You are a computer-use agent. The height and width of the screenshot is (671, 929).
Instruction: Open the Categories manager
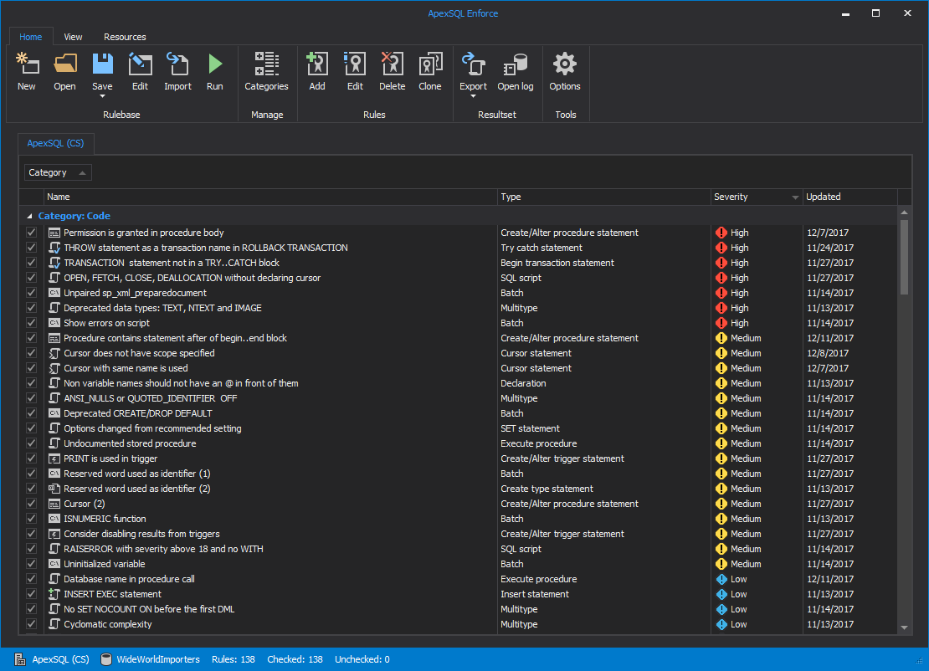coord(266,70)
